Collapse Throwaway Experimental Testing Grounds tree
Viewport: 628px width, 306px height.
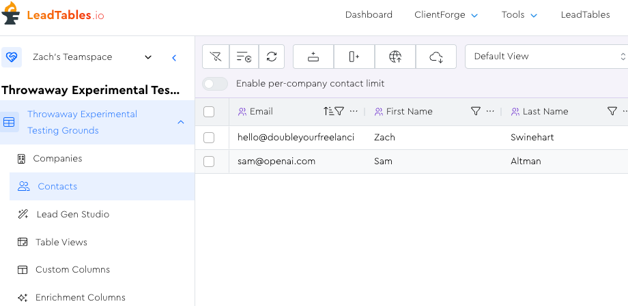click(181, 122)
